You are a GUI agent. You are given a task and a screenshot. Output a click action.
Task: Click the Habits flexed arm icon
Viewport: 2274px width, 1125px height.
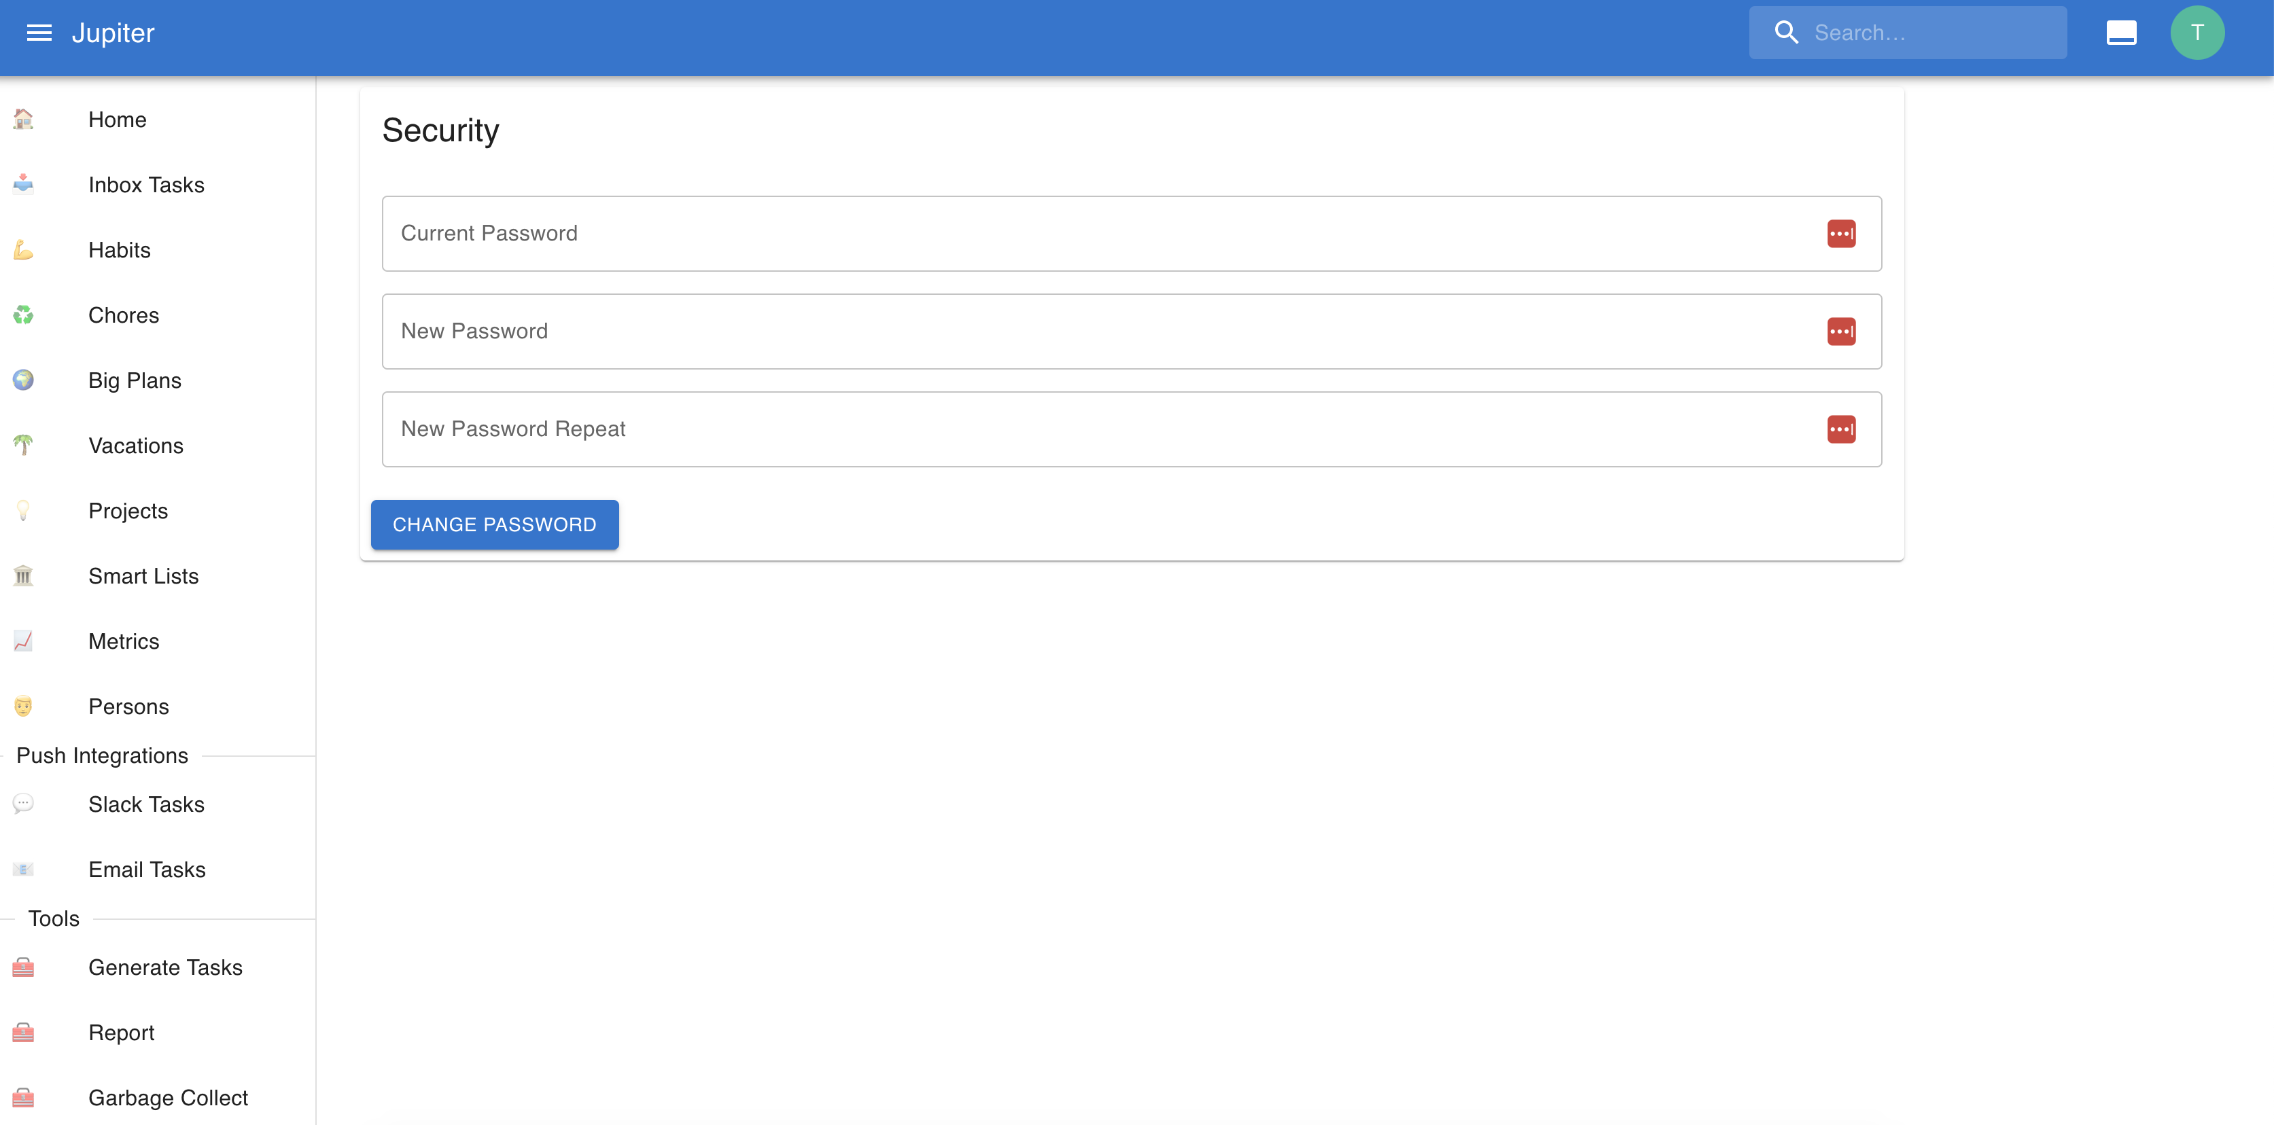[x=23, y=251]
